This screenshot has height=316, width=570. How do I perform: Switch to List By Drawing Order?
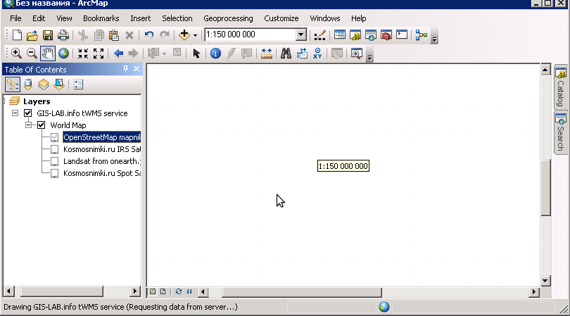13,84
